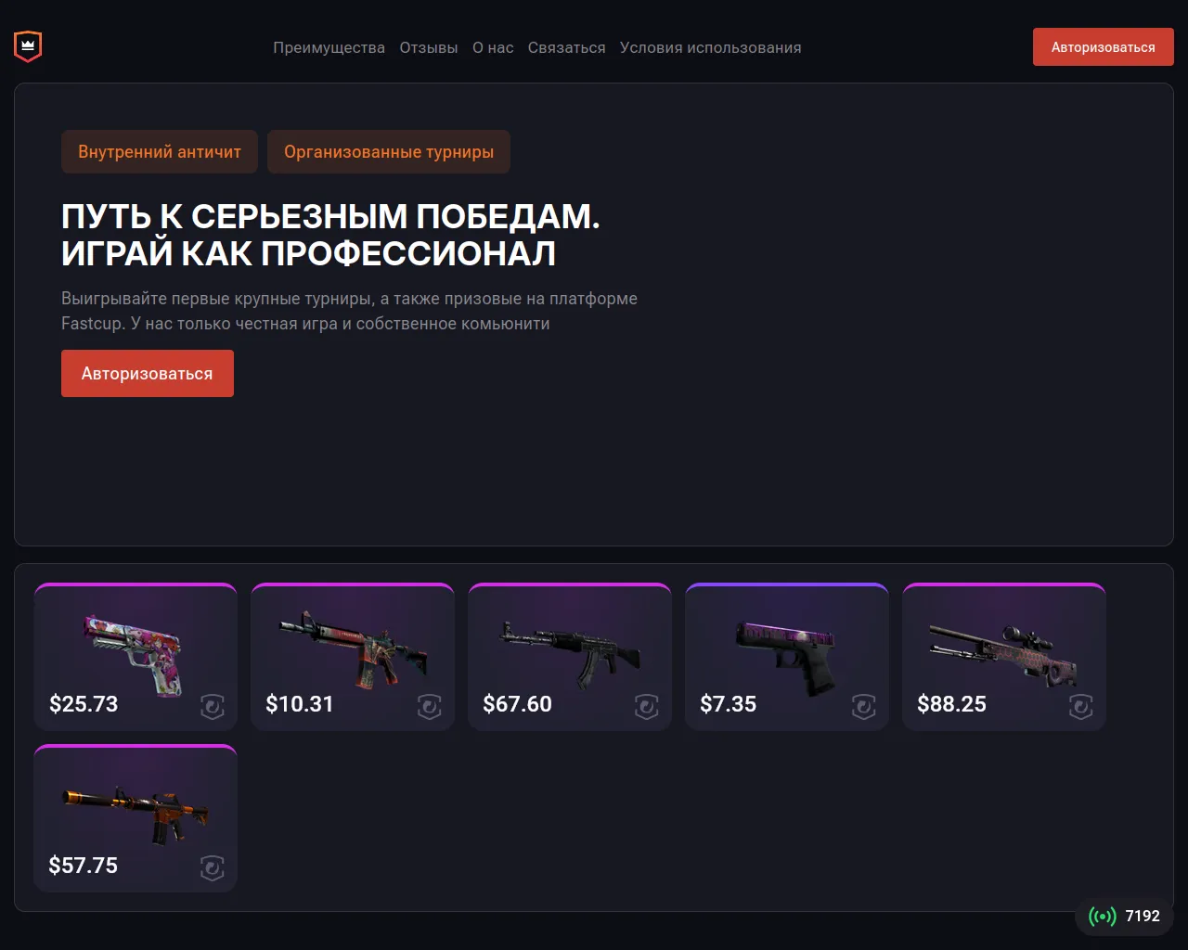Image resolution: width=1188 pixels, height=950 pixels.
Task: Click the shield icon on $7.35 card
Action: click(x=864, y=707)
